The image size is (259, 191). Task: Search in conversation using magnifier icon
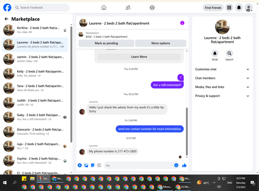click(229, 54)
